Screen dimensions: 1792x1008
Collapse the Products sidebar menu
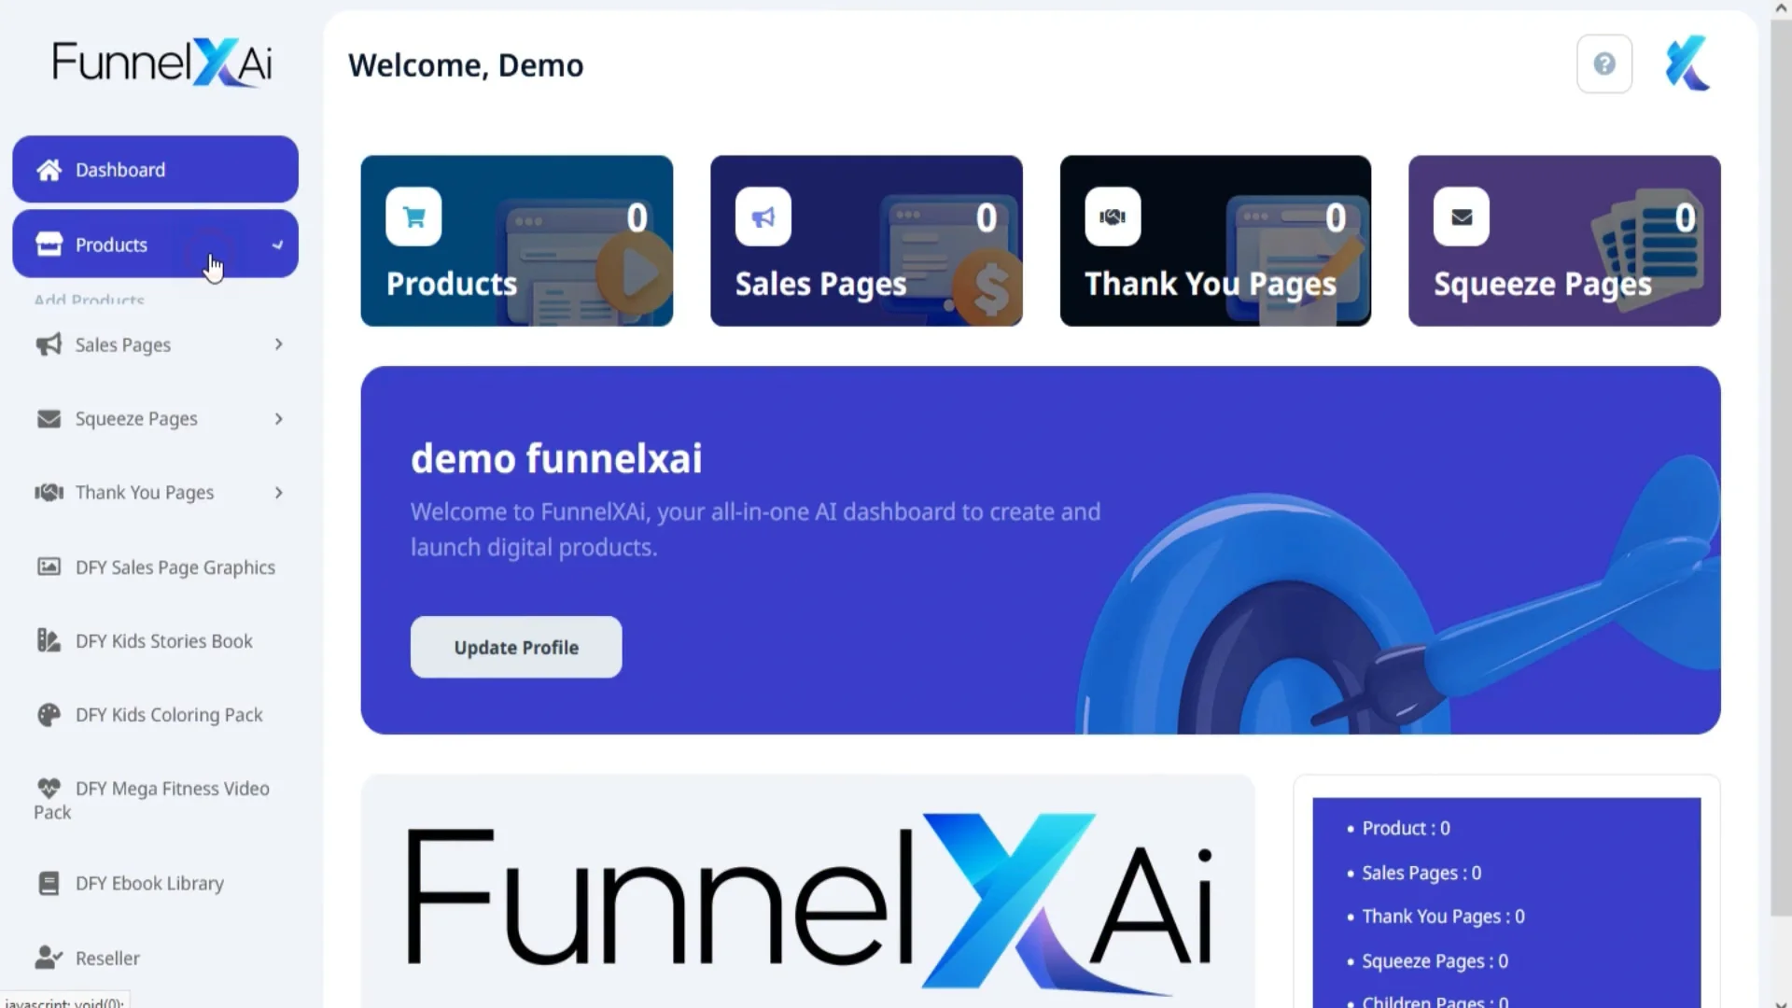[278, 245]
